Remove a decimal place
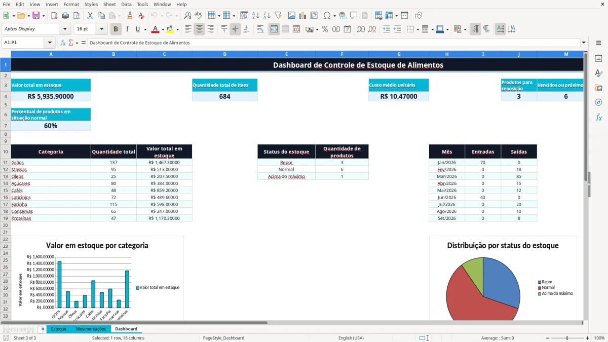Image resolution: width=608 pixels, height=342 pixels. [372, 29]
